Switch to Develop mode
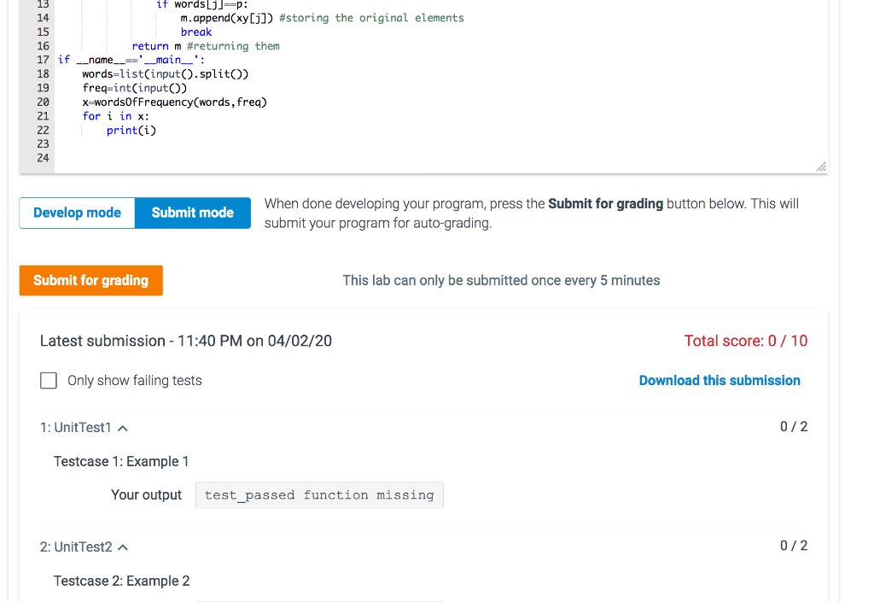The height and width of the screenshot is (602, 874). 77,213
